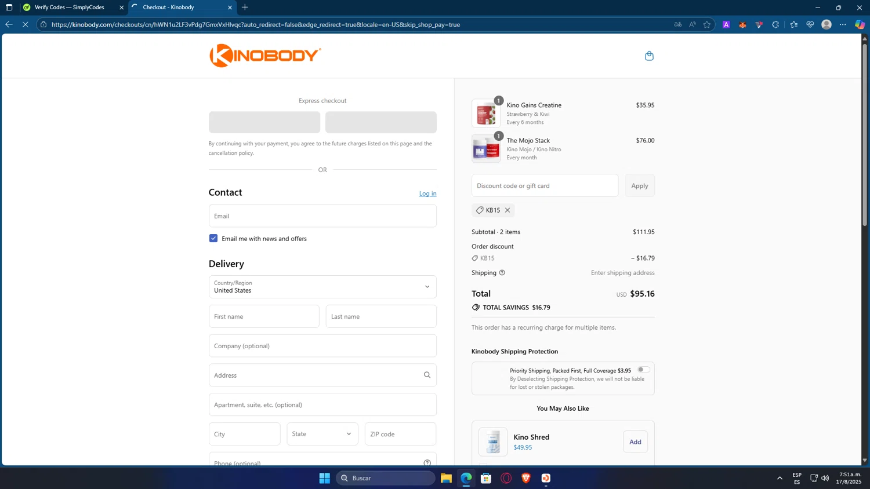Click the second express checkout button
This screenshot has width=870, height=489.
[x=381, y=122]
